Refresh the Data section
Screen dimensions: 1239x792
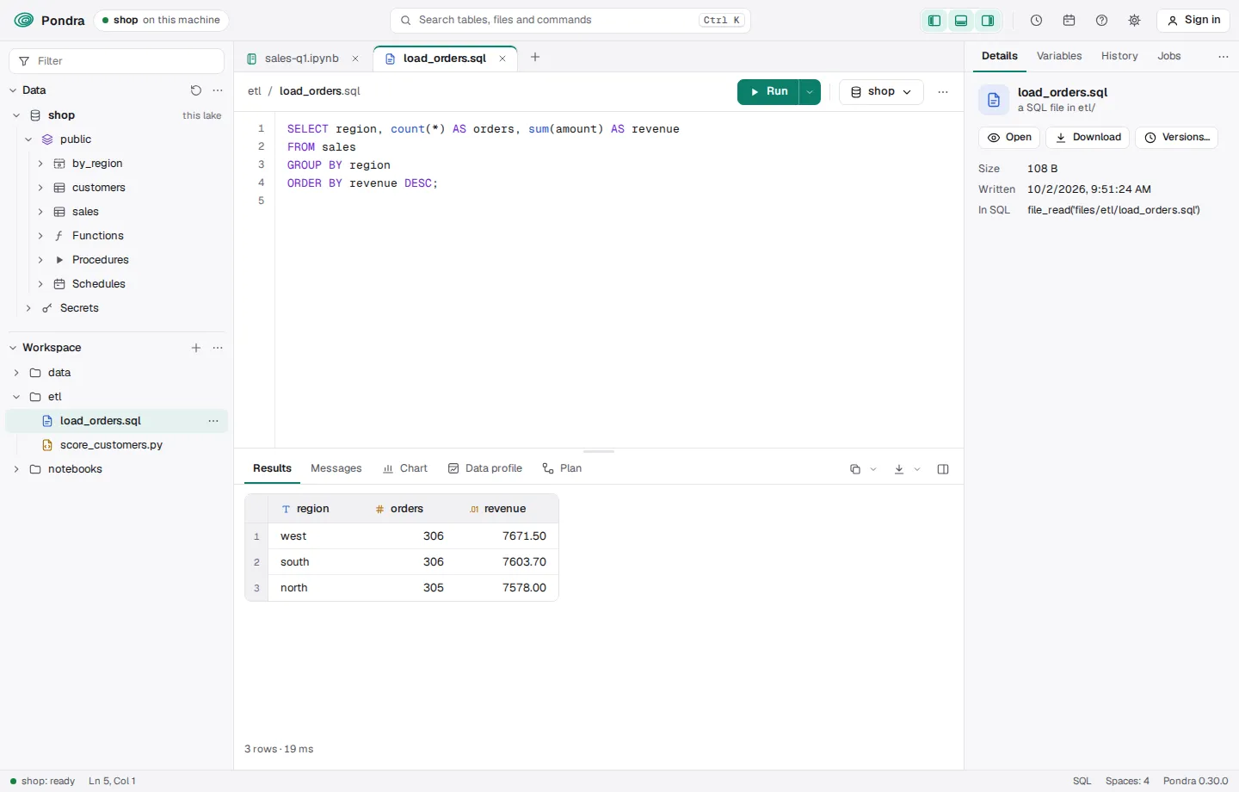(196, 90)
